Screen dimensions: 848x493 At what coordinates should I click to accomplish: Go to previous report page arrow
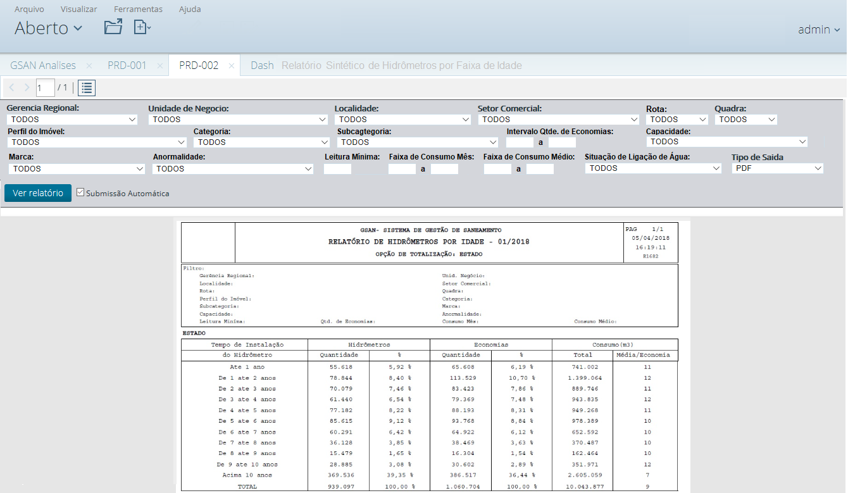click(x=12, y=87)
